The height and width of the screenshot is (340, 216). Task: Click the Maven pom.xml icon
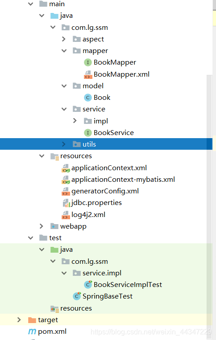click(x=32, y=332)
